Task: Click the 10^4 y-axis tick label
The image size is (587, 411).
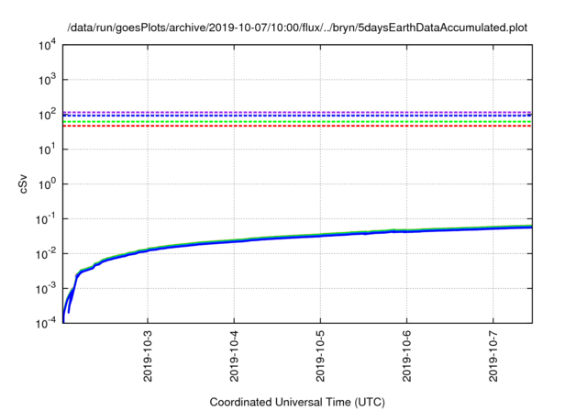Action: tap(47, 45)
